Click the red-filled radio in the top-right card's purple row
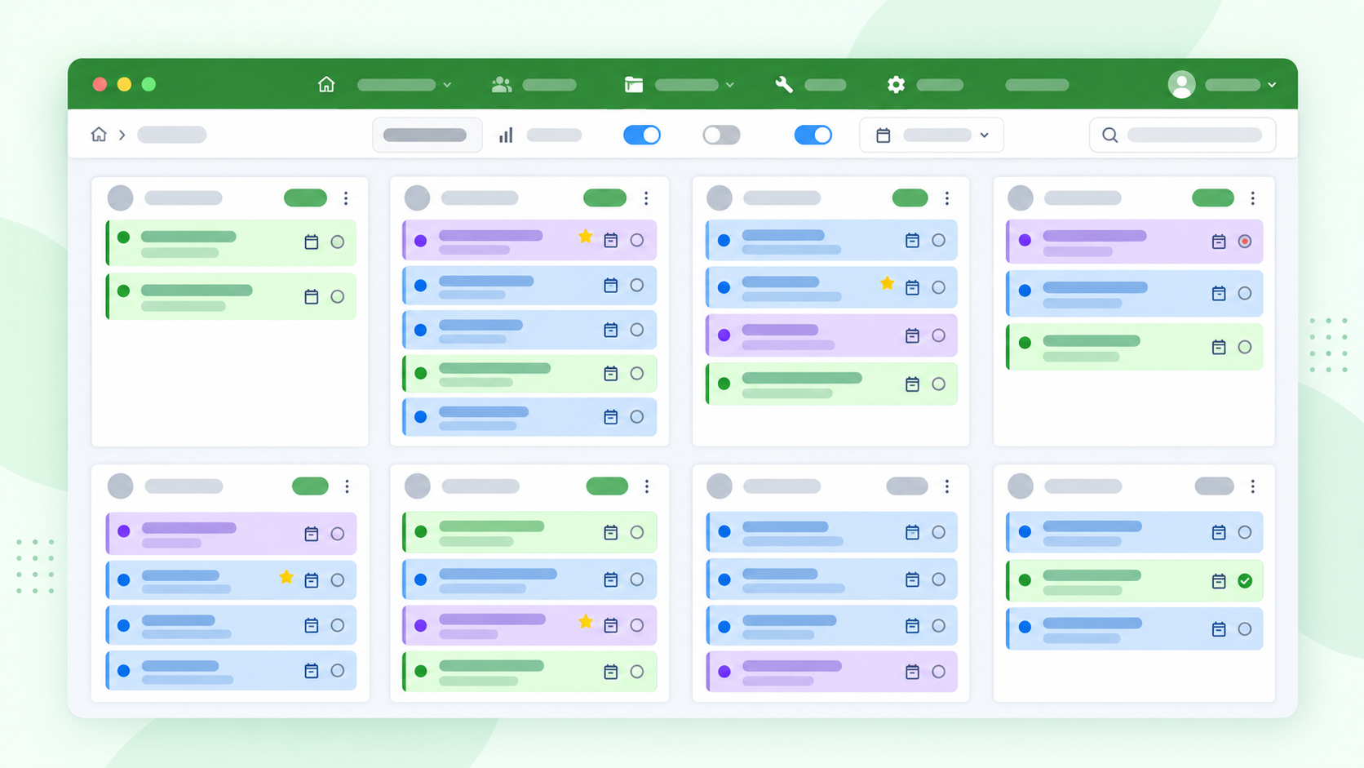 point(1245,242)
